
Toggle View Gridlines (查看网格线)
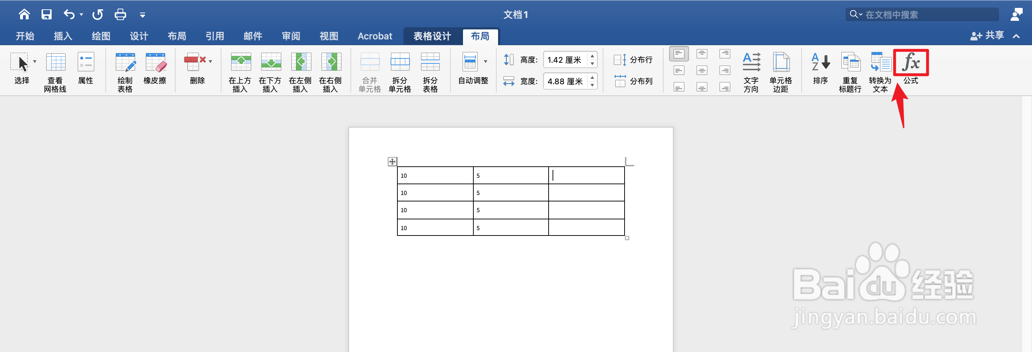[x=55, y=72]
